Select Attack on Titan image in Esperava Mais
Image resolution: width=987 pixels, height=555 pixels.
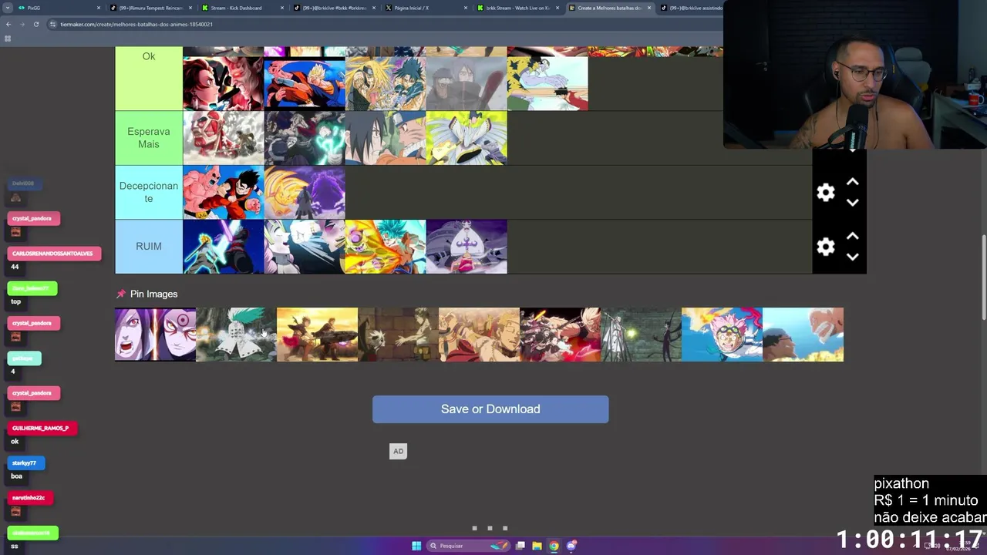click(x=224, y=138)
